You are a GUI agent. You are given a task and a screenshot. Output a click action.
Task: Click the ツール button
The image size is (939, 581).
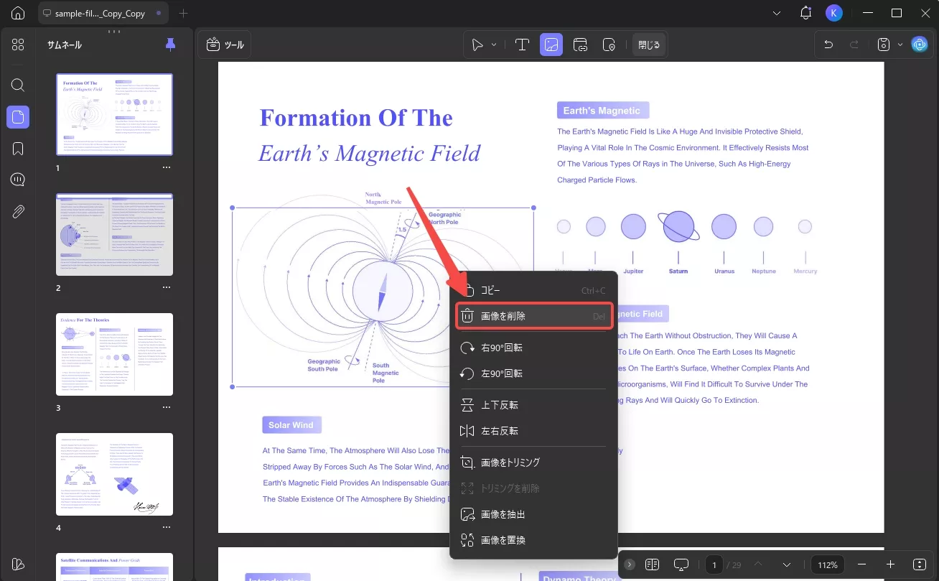pos(225,45)
